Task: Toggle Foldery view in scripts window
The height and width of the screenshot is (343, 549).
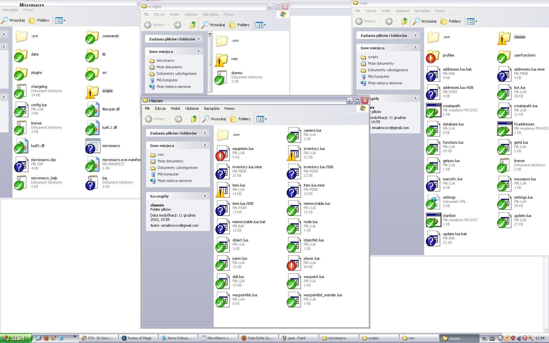Action: (x=240, y=25)
